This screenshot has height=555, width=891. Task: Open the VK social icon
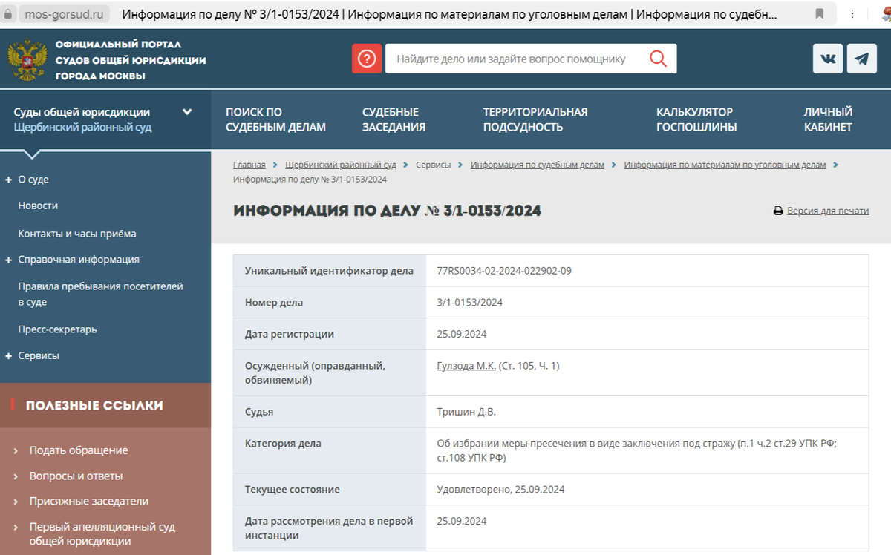(826, 58)
